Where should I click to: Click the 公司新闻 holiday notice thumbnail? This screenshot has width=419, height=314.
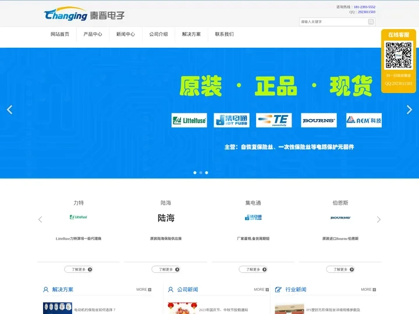(182, 308)
